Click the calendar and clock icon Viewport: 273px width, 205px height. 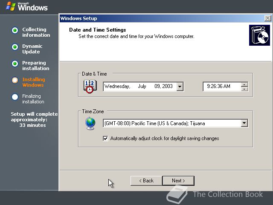pos(90,86)
